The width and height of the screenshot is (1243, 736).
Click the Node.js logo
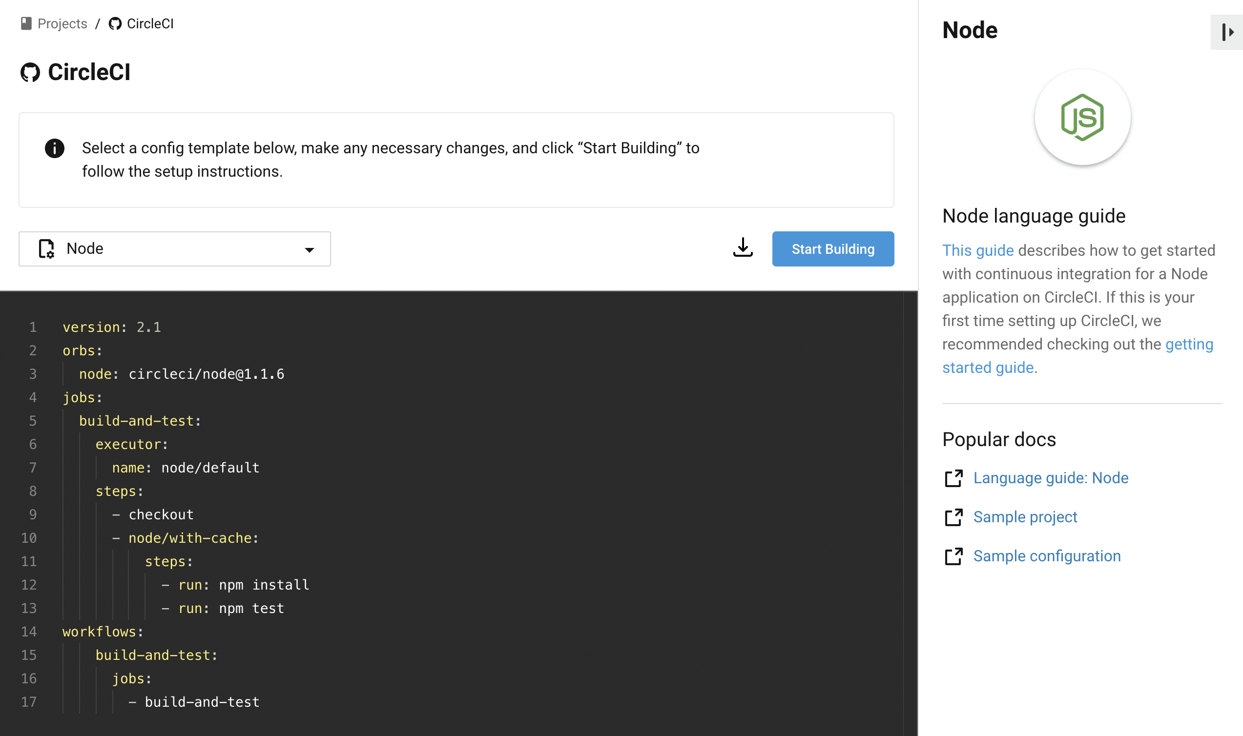[1082, 118]
